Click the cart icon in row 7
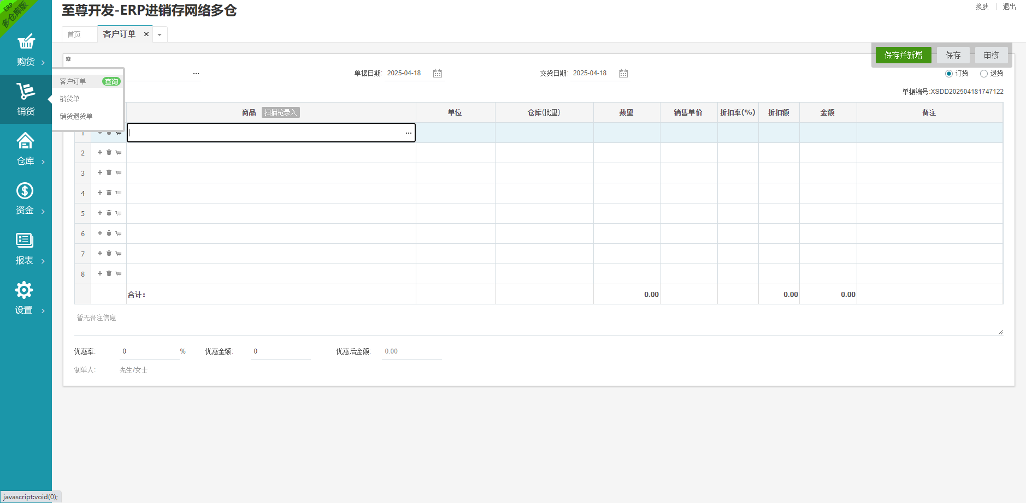This screenshot has height=503, width=1026. [119, 254]
